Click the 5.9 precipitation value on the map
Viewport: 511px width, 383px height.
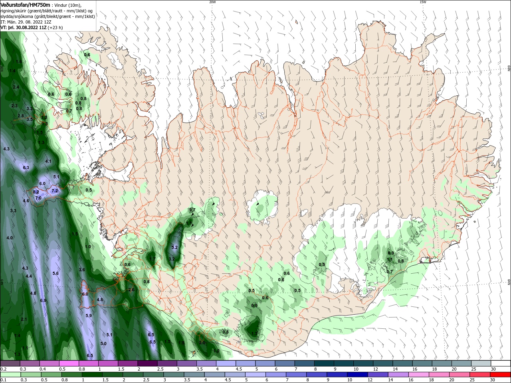coord(89,316)
